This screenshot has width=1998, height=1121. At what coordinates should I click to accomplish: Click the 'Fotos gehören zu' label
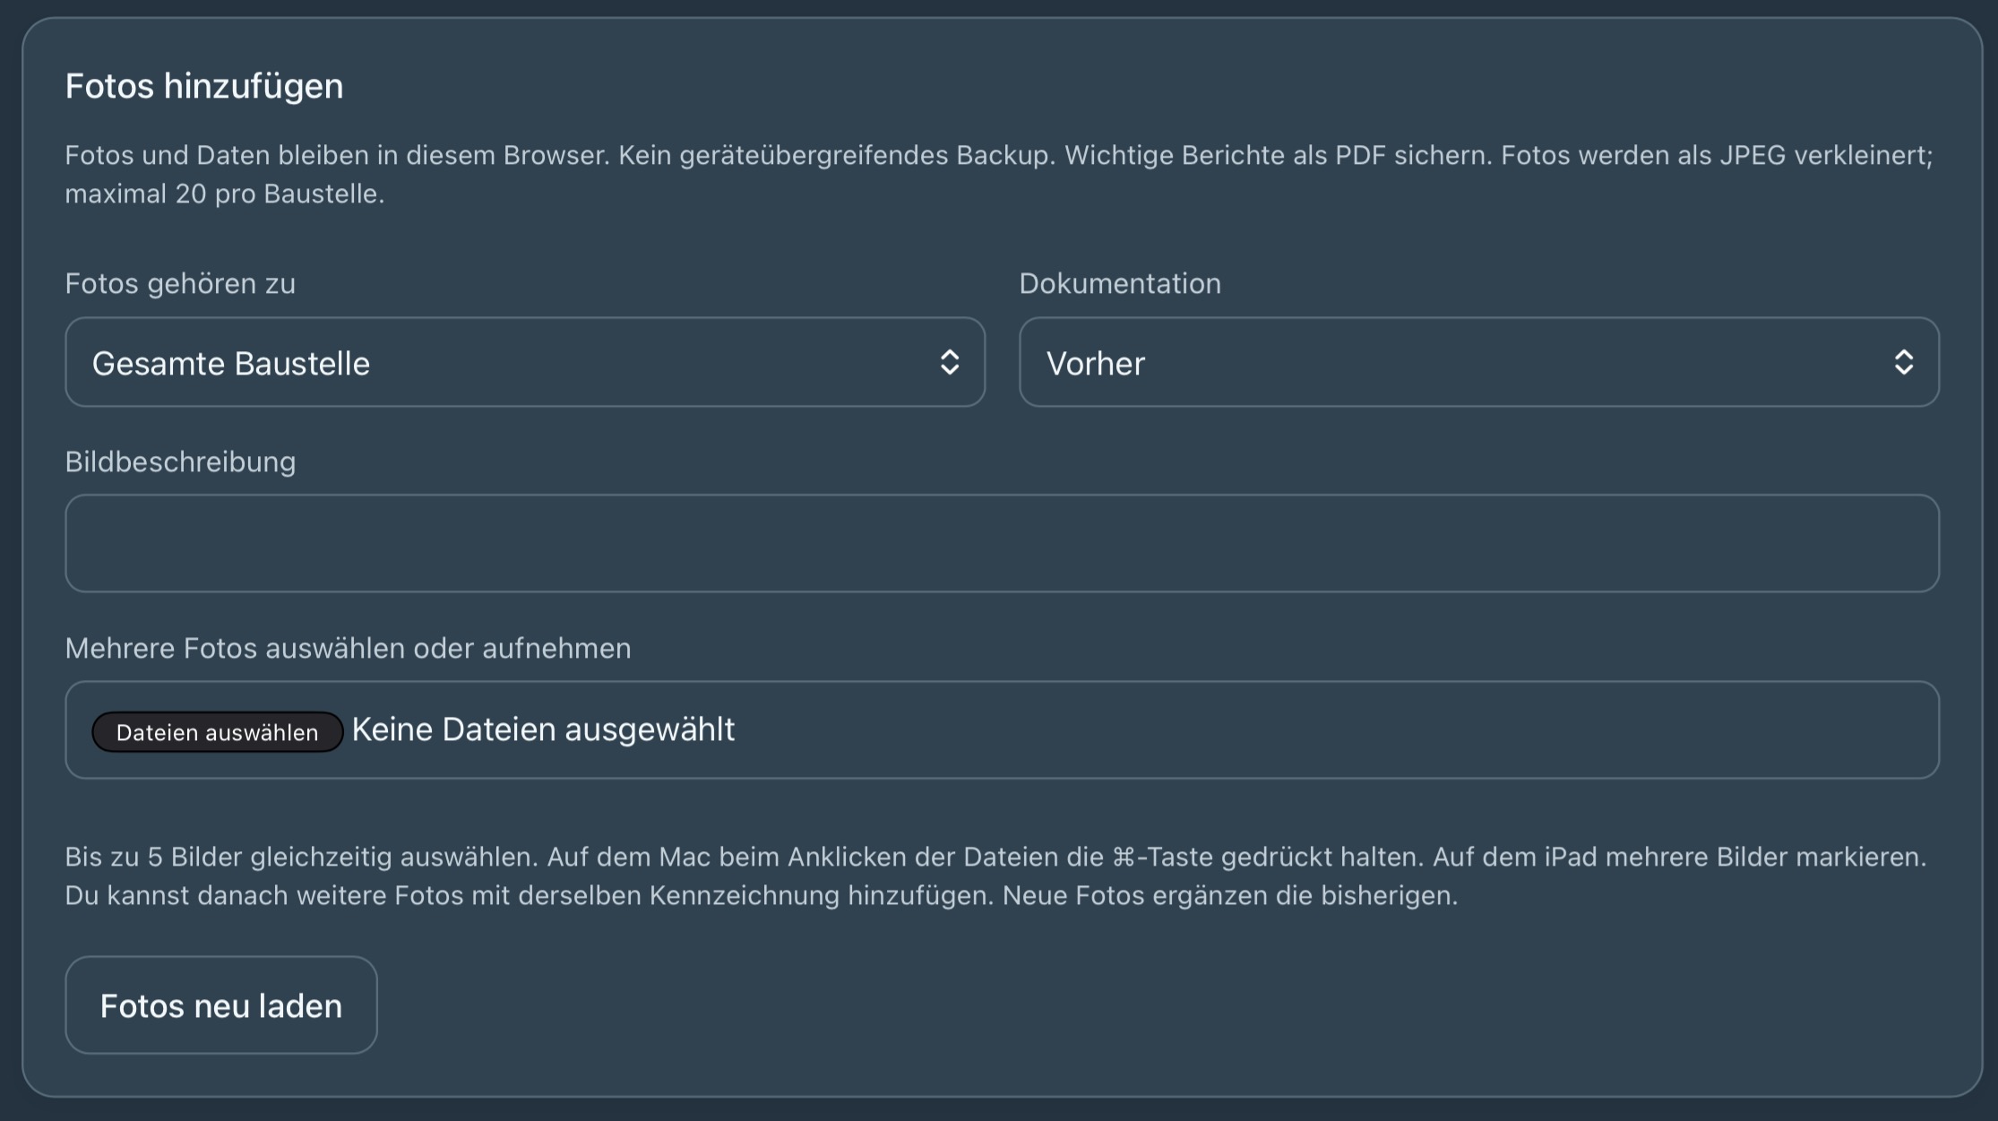point(180,283)
